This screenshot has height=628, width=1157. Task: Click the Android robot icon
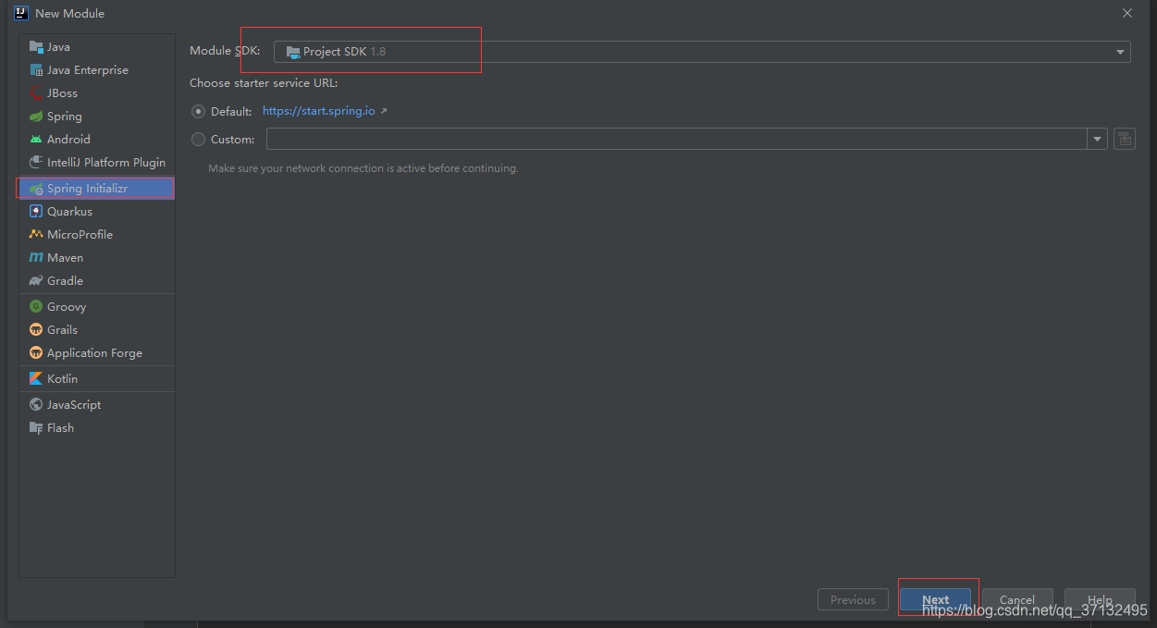click(x=36, y=140)
